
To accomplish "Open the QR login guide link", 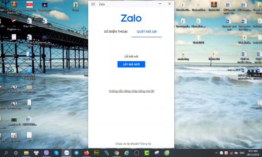I will coord(132,91).
